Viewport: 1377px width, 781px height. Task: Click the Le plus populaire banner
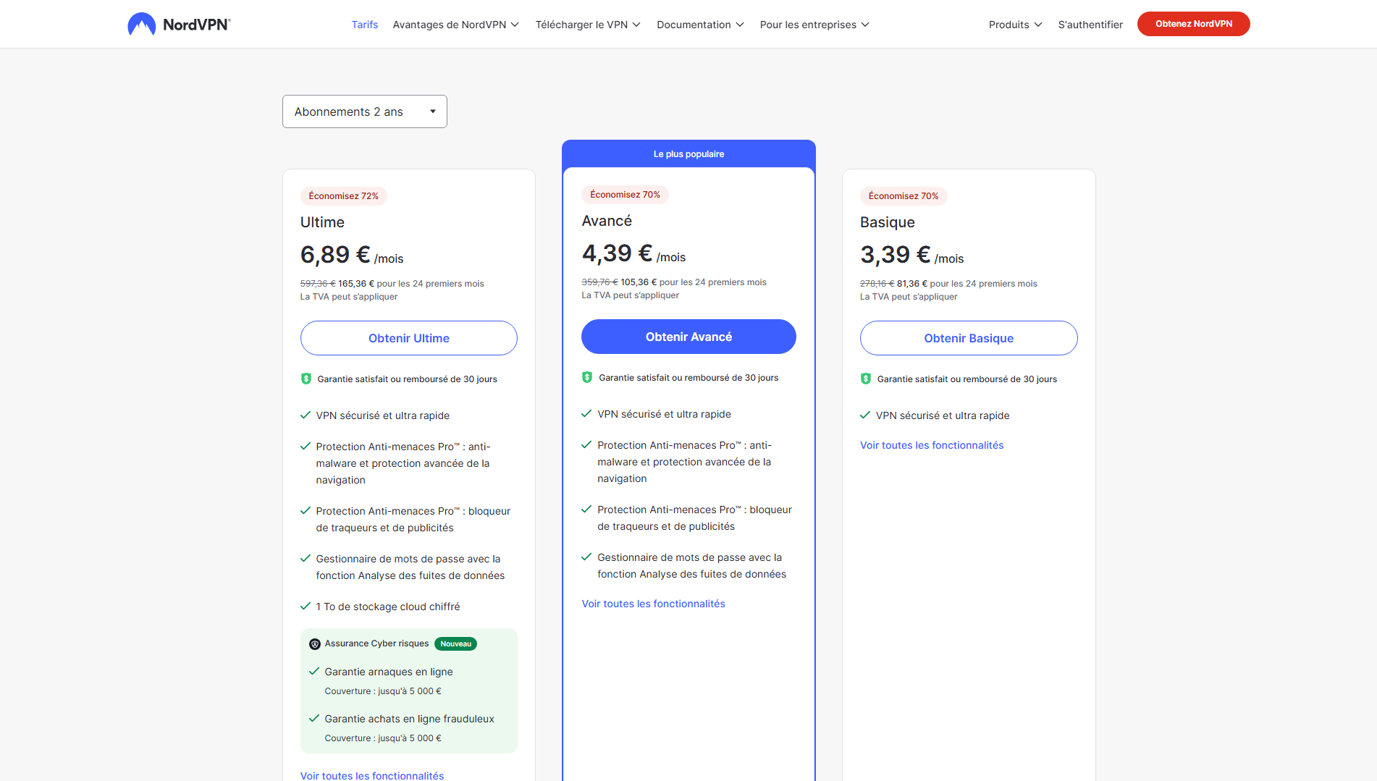click(x=688, y=154)
